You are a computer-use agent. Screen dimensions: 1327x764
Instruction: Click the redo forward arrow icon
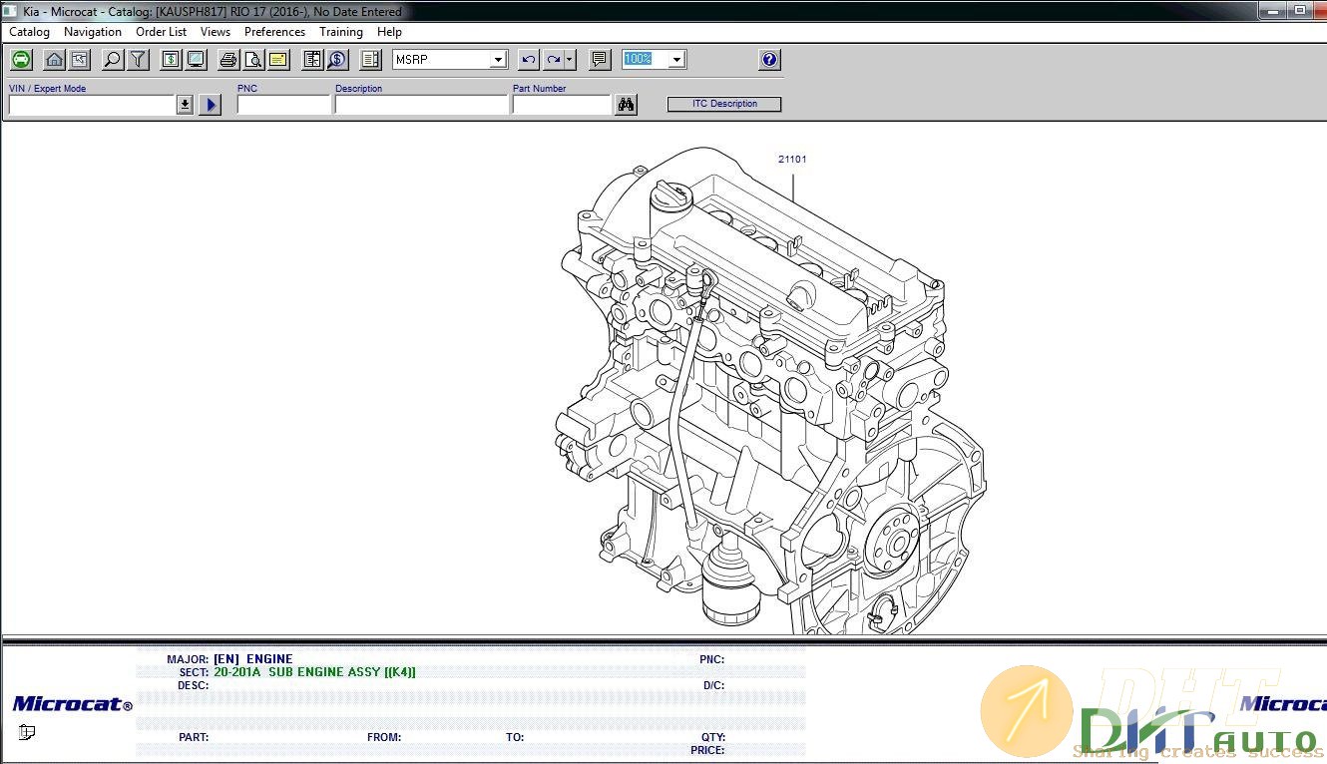553,60
